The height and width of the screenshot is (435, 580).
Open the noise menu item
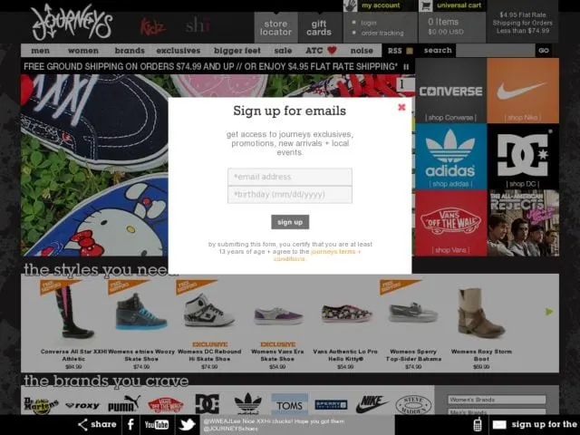coord(362,51)
